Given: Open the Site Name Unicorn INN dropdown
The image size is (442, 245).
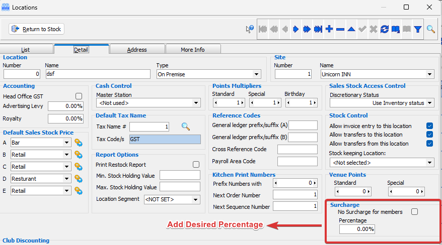Looking at the screenshot, I should click(x=429, y=74).
